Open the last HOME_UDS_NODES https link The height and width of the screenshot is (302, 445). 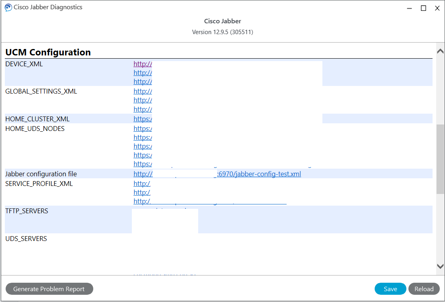click(x=142, y=163)
